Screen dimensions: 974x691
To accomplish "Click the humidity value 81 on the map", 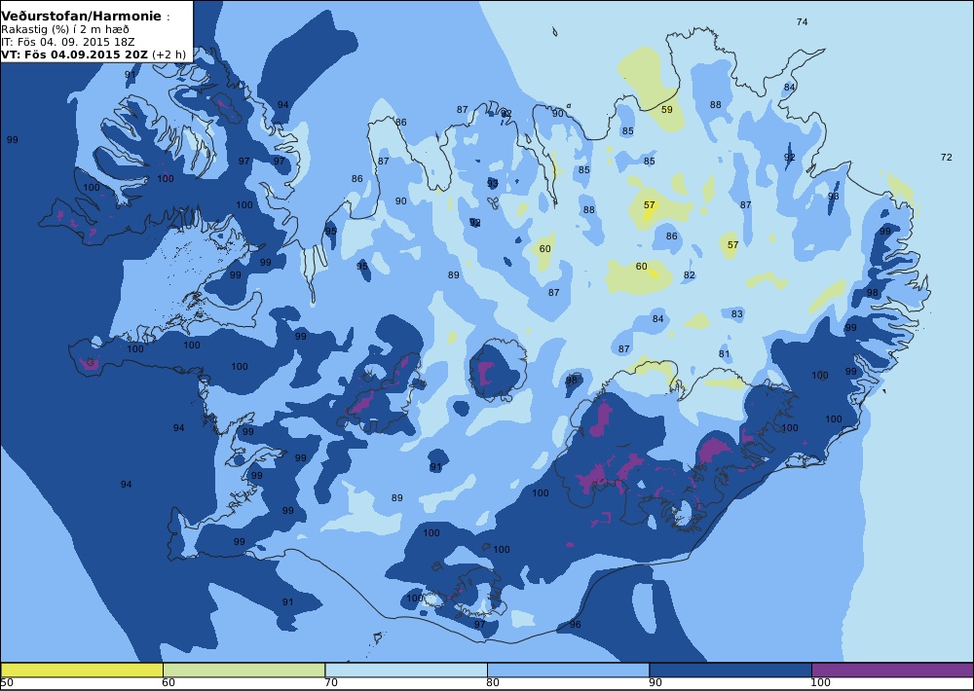I will [x=725, y=354].
